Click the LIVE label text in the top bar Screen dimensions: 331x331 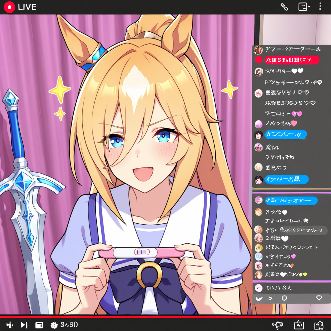[x=27, y=7]
